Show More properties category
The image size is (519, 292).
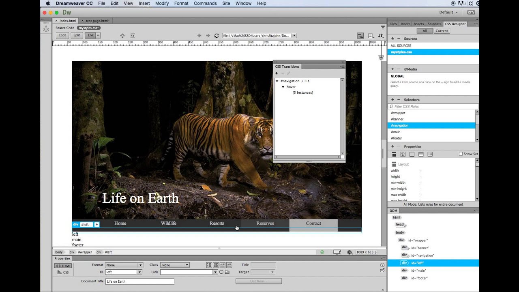pos(430,154)
